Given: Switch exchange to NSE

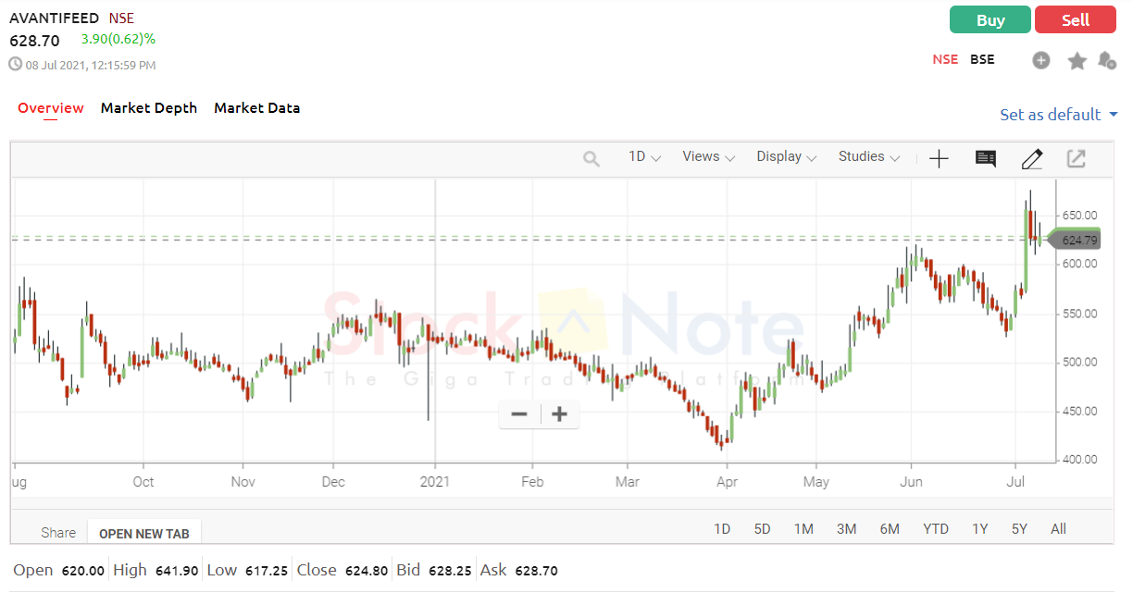Looking at the screenshot, I should [945, 59].
